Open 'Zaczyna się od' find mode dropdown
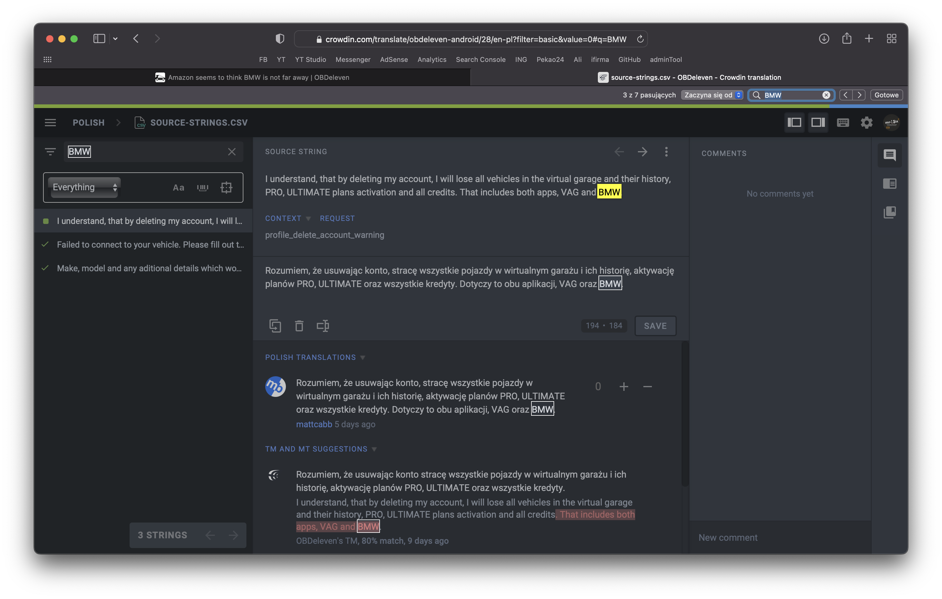942x599 pixels. pyautogui.click(x=712, y=95)
